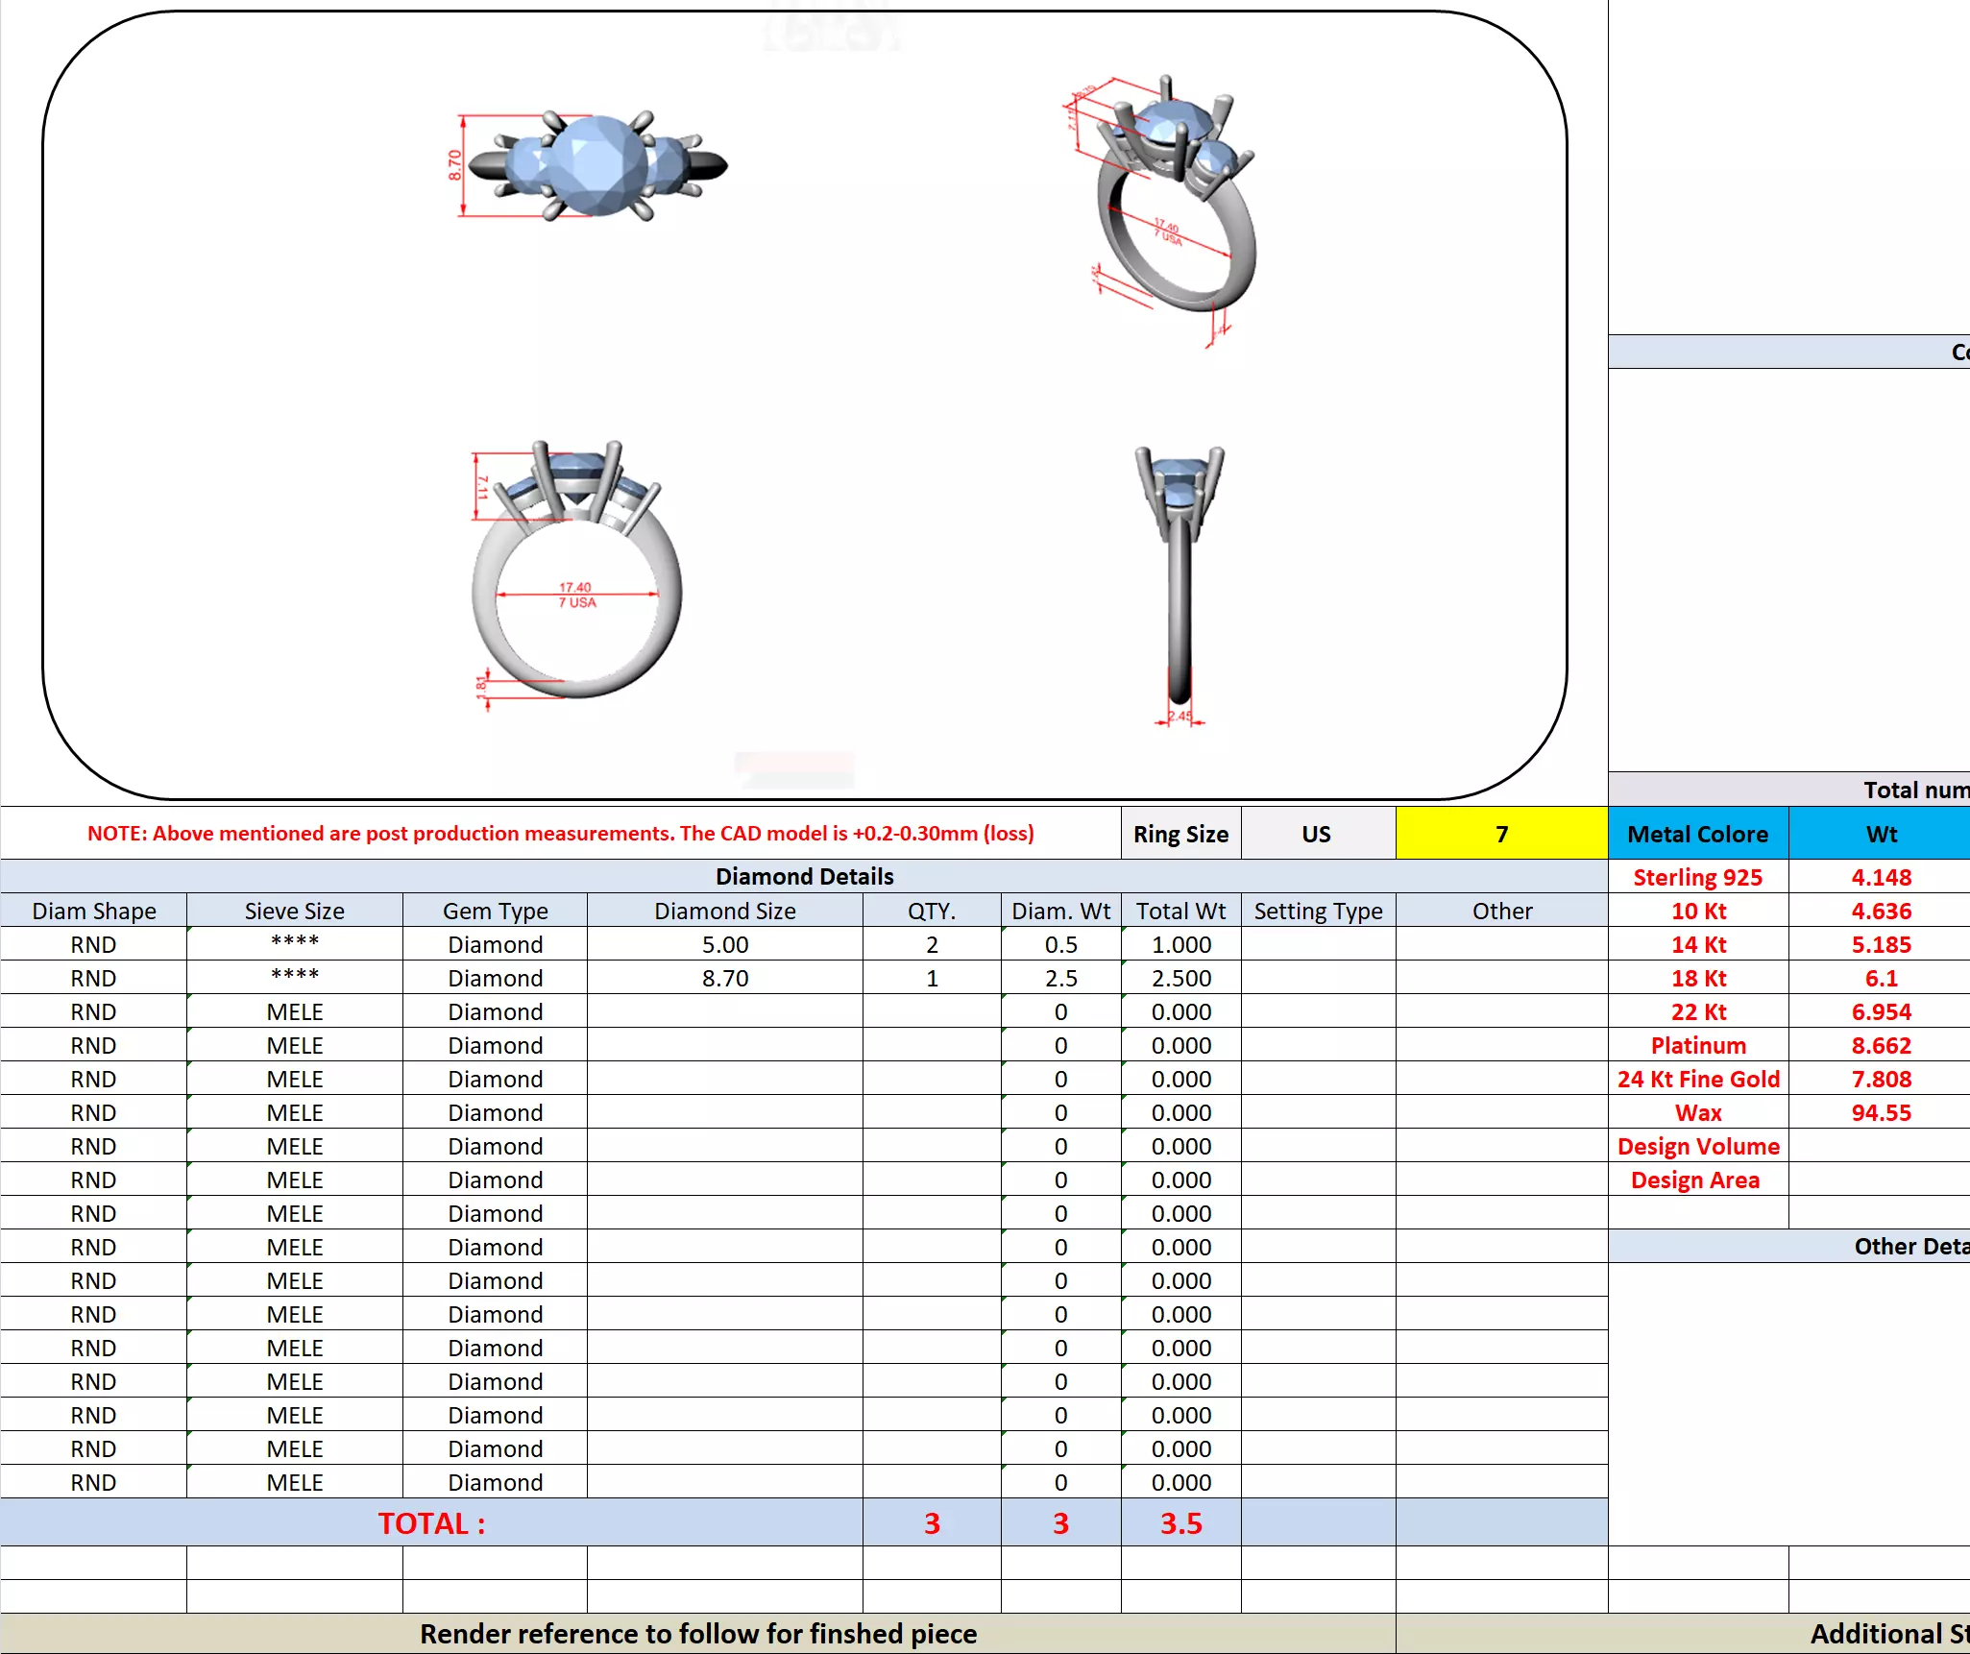Click the Render reference banner text

click(698, 1634)
